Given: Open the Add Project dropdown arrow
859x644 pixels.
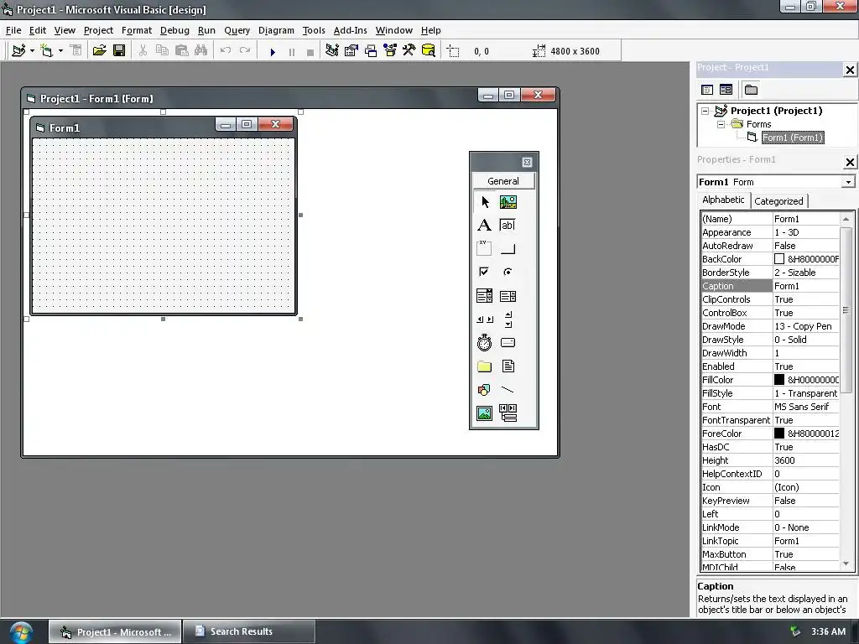Looking at the screenshot, I should 32,51.
